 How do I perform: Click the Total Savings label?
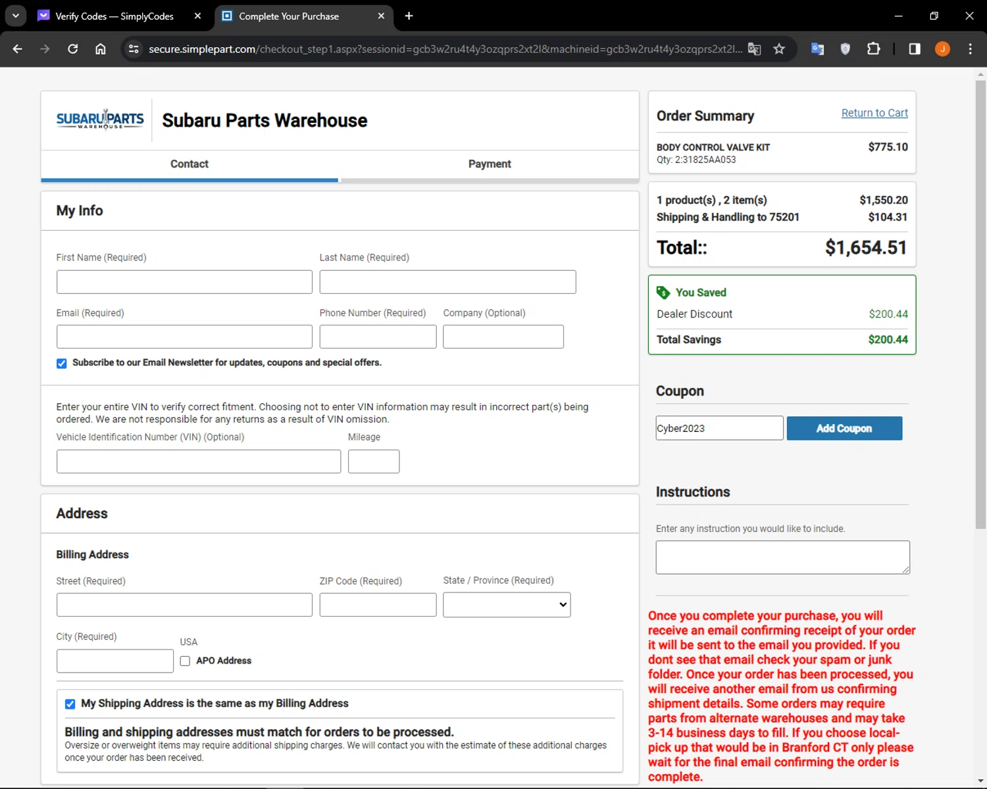tap(689, 340)
